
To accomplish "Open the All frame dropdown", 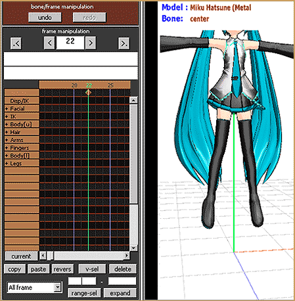I will (58, 287).
